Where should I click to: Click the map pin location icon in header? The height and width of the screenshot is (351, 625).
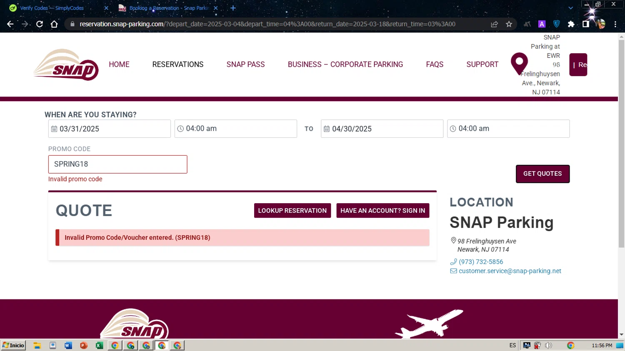(x=519, y=64)
